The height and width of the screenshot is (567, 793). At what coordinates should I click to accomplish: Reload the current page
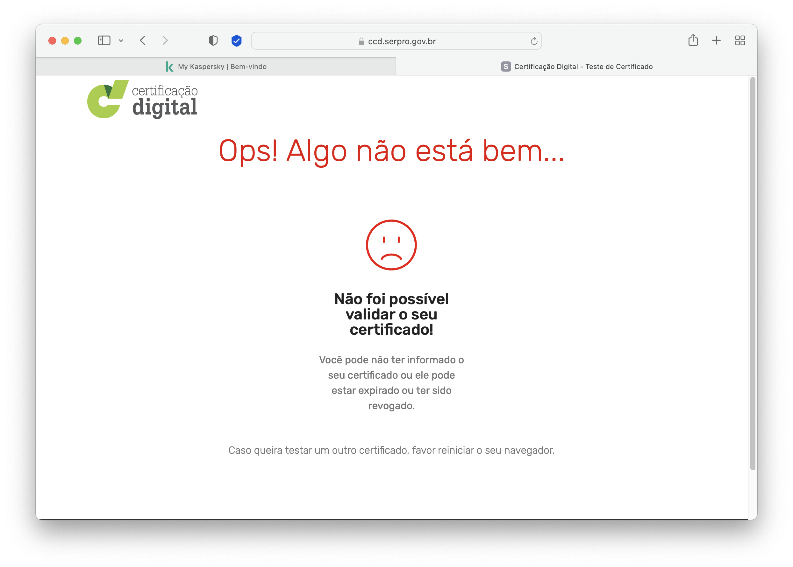[534, 41]
